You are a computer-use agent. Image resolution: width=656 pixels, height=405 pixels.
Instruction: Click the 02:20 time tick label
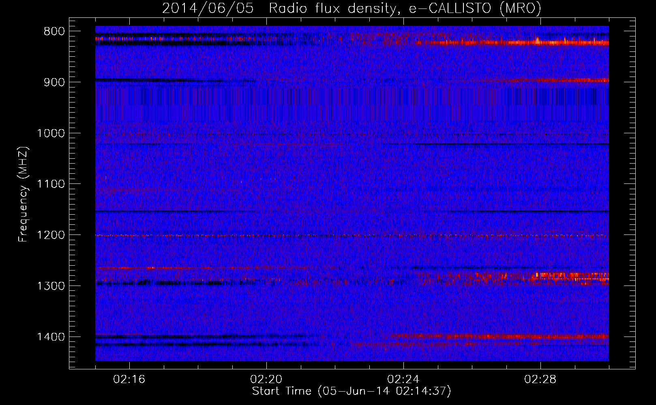266,379
